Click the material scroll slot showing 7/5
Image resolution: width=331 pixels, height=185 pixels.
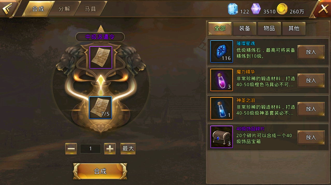[100, 108]
